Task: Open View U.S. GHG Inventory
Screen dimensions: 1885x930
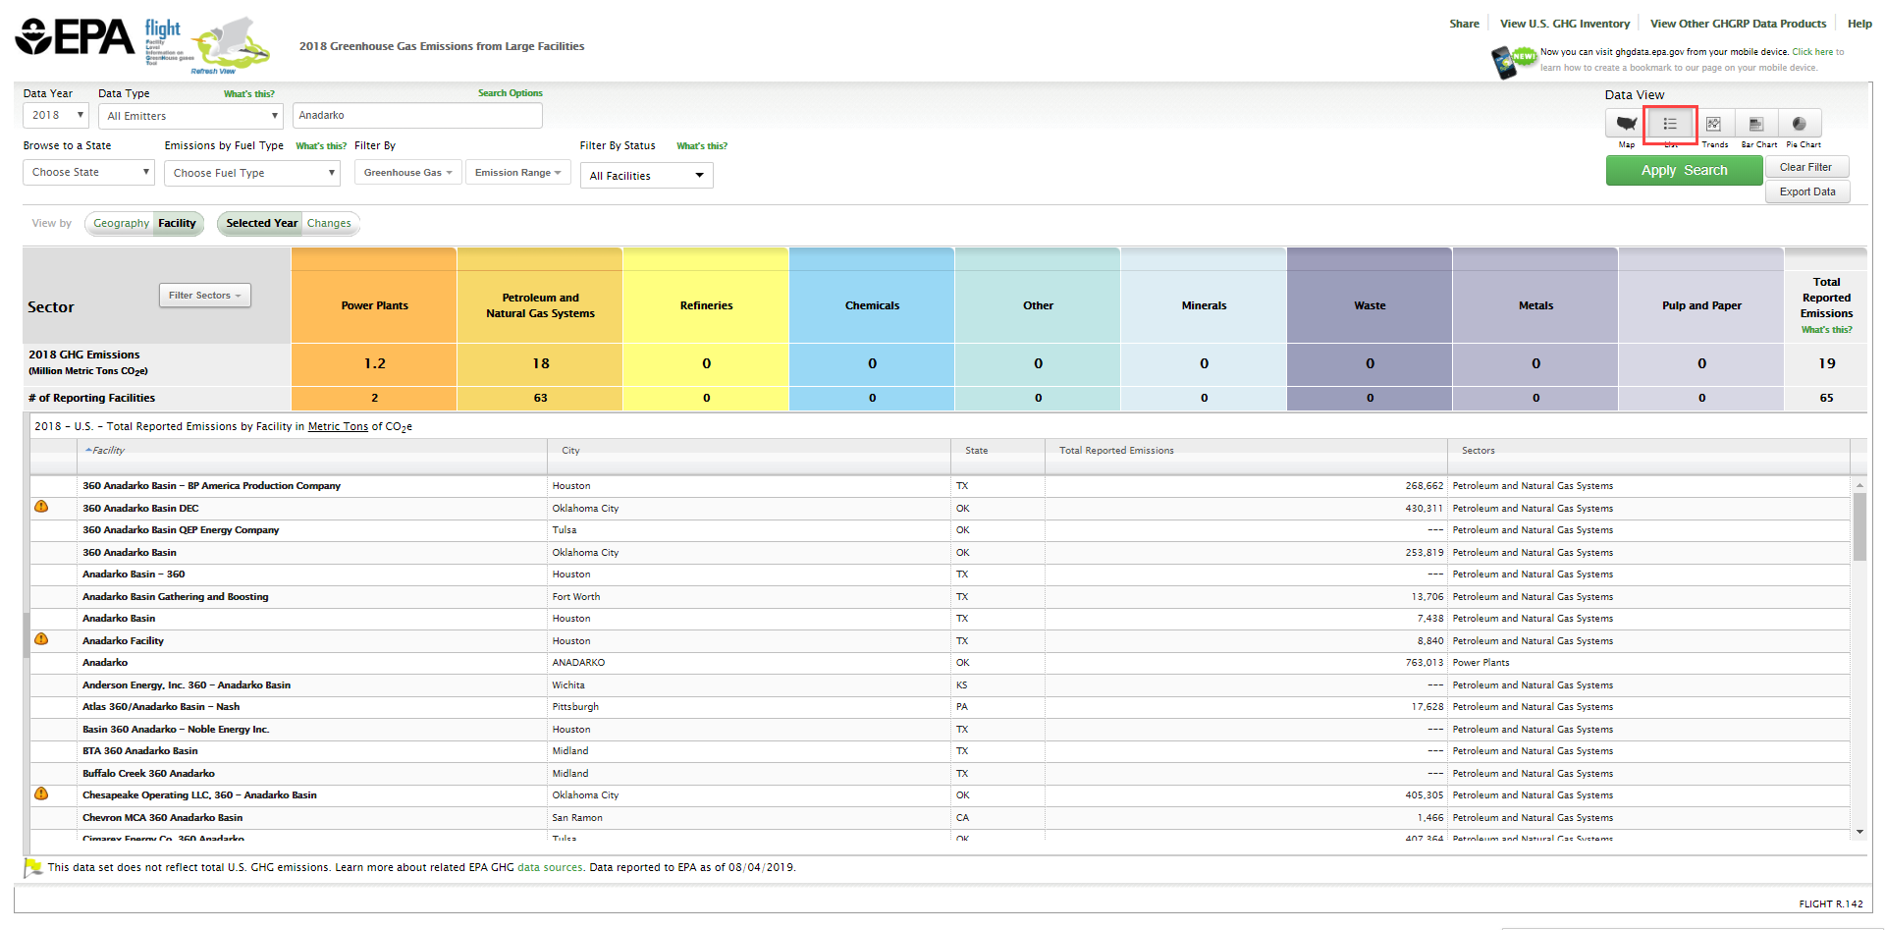Action: point(1565,24)
